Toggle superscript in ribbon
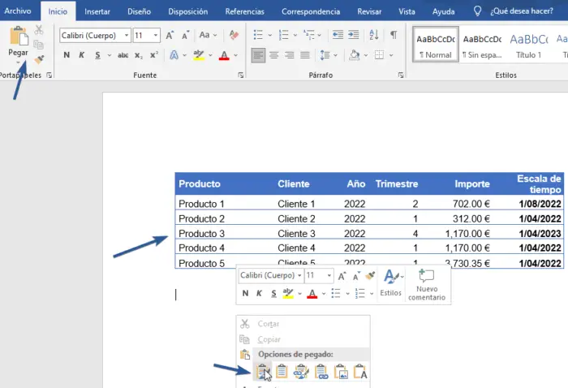This screenshot has width=568, height=388. point(154,54)
